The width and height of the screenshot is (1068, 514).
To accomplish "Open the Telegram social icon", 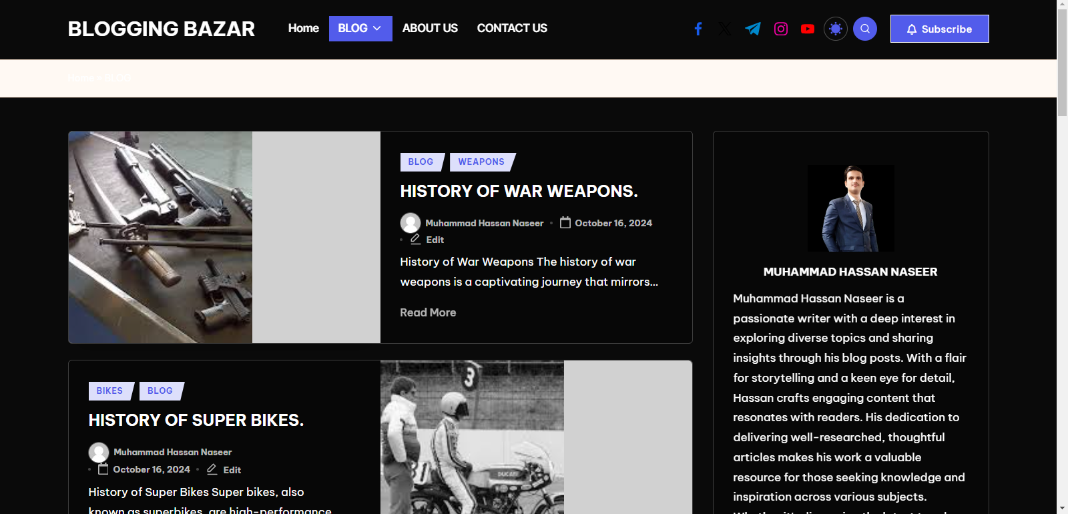I will click(753, 29).
